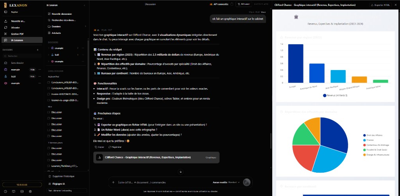
Task: Click the chart icon on artifact card
Action: pos(99,157)
